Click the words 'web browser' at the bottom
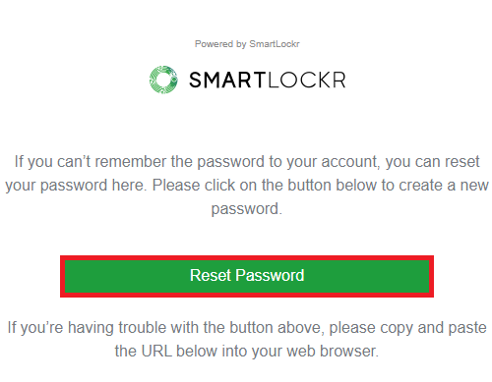 pos(333,352)
